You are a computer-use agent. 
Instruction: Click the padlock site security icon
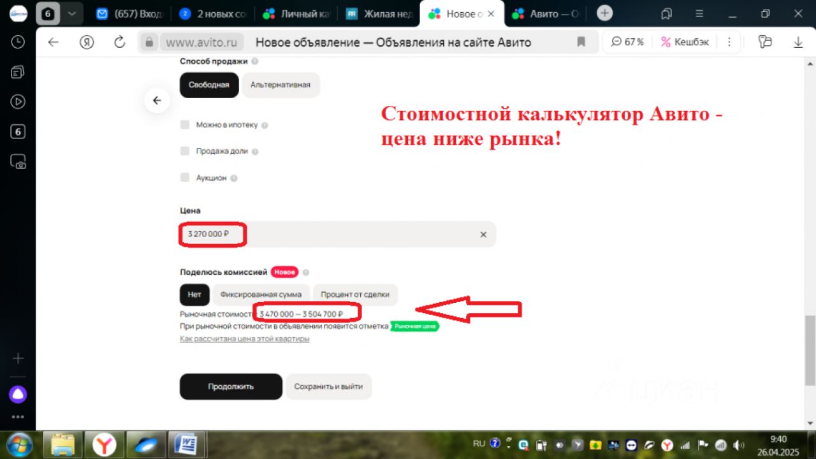tap(149, 42)
